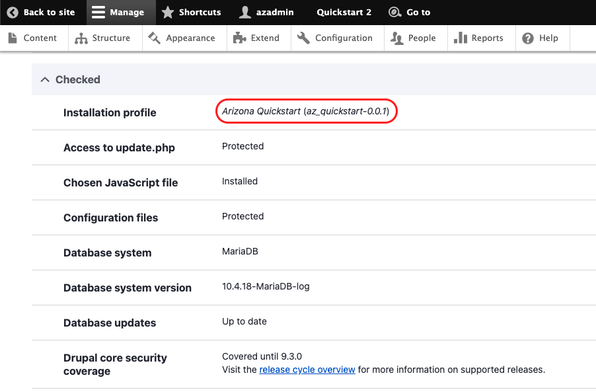
Task: Select the Covered until 9.3.0 text
Action: point(262,356)
